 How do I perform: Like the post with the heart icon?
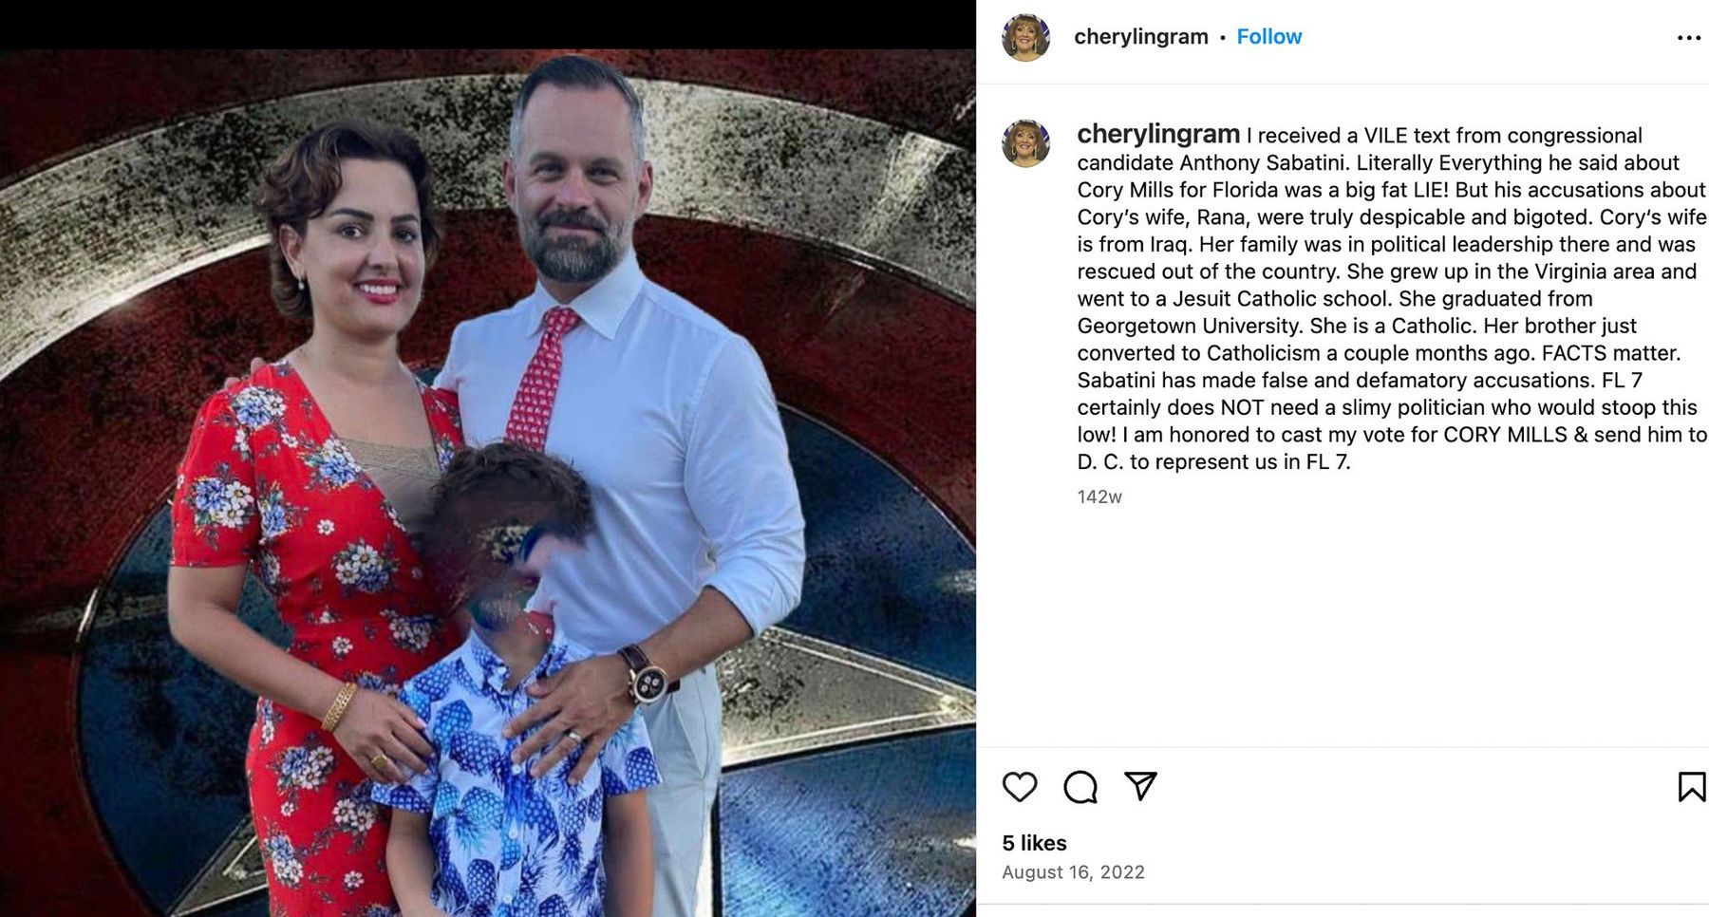(1020, 787)
